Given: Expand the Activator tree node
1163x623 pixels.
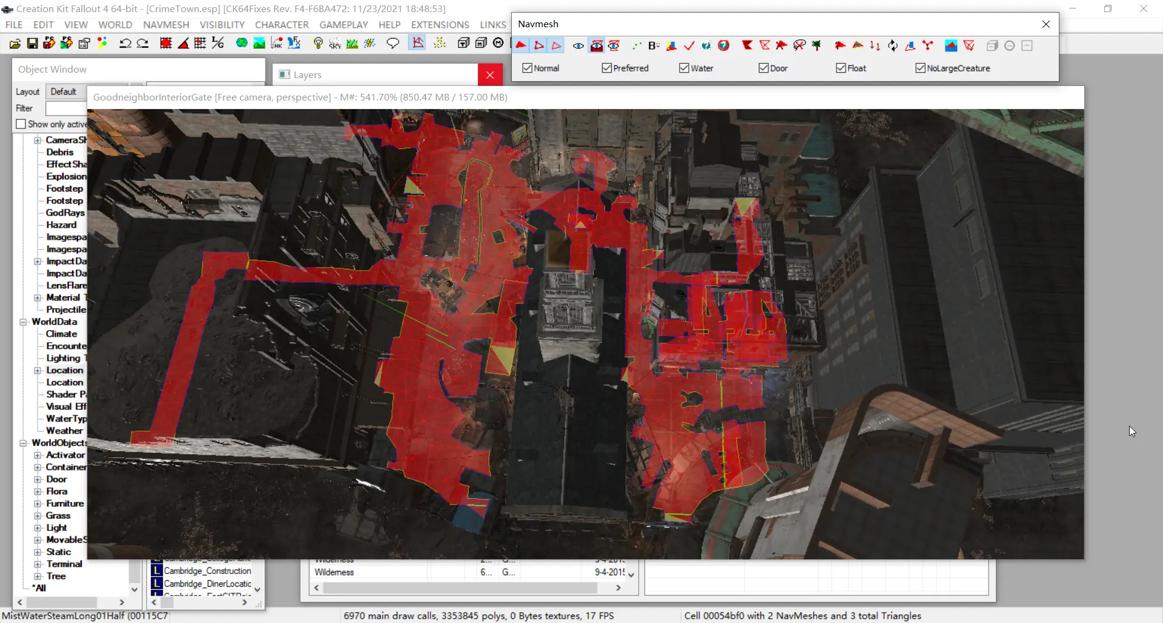Looking at the screenshot, I should tap(38, 455).
